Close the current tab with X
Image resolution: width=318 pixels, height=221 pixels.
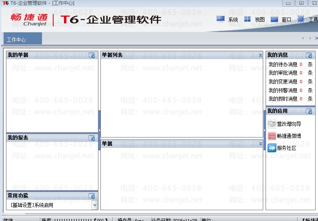point(316,38)
